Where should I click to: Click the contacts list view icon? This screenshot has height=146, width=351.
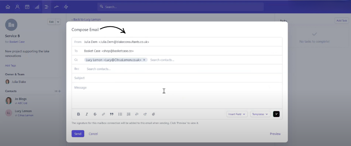click(x=56, y=91)
